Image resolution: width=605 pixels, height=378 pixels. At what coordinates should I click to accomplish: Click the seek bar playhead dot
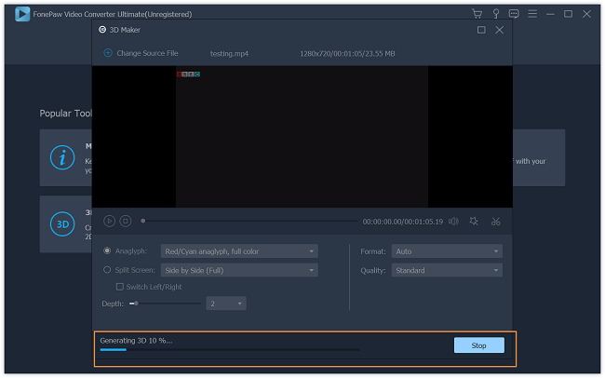tap(142, 221)
